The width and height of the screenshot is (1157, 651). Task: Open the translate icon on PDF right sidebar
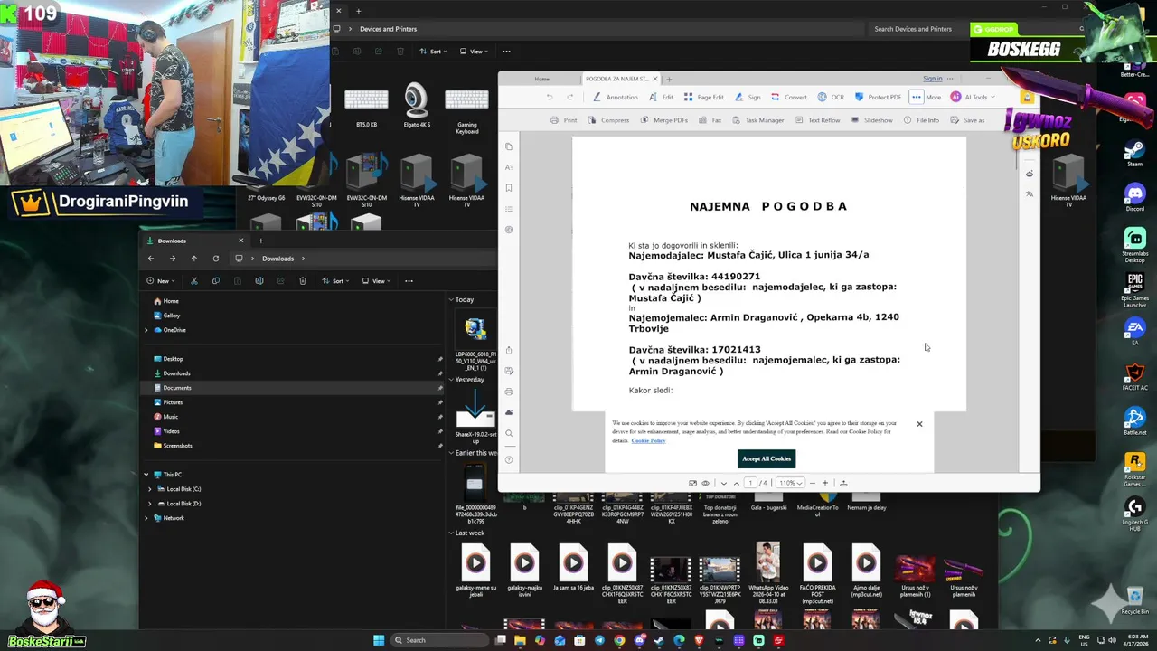1030,193
